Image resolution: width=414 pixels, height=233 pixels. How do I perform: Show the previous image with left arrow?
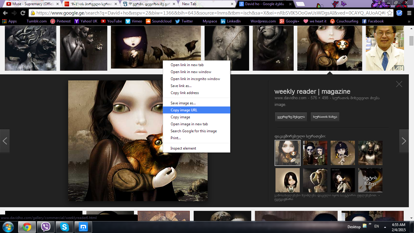(5, 141)
